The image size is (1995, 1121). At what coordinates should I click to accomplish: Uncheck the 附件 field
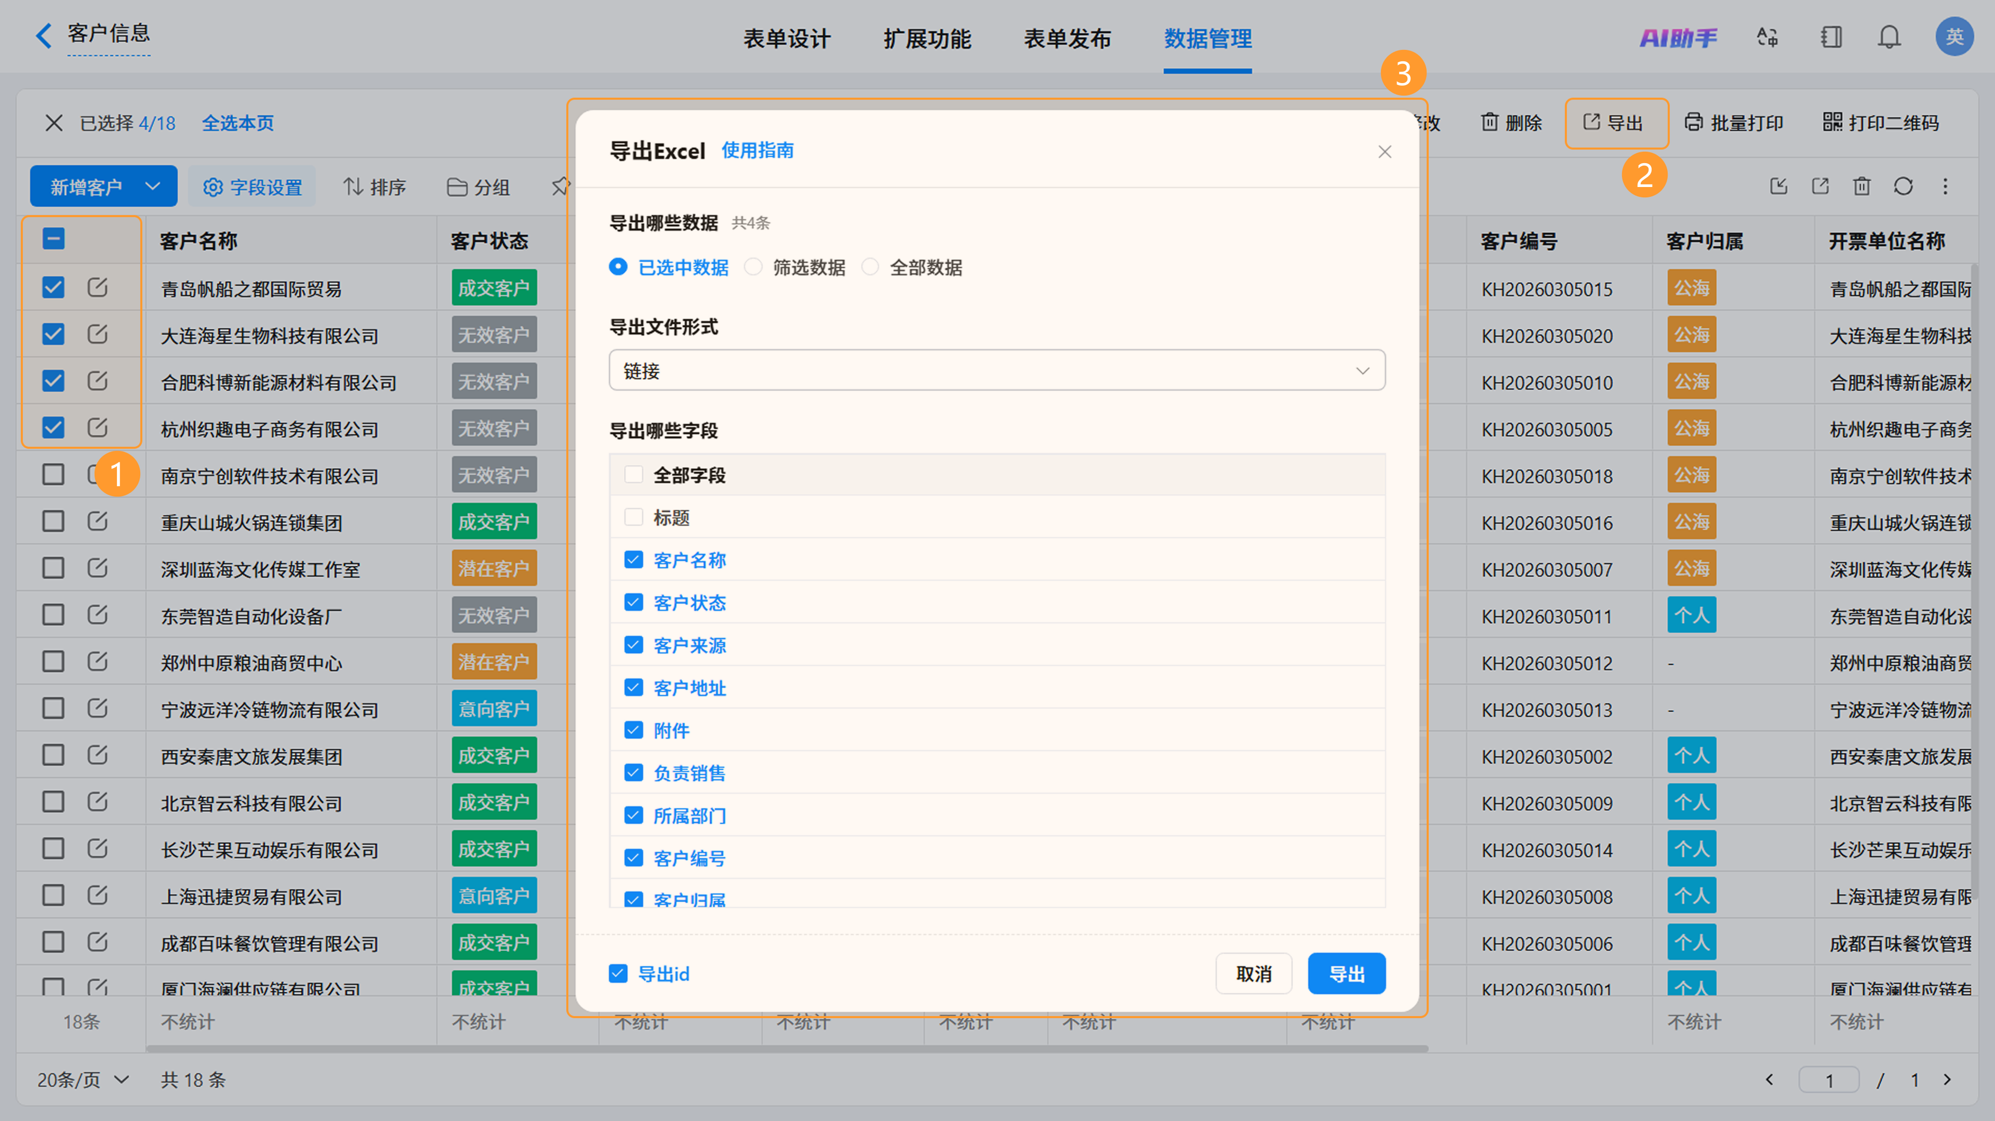click(633, 730)
